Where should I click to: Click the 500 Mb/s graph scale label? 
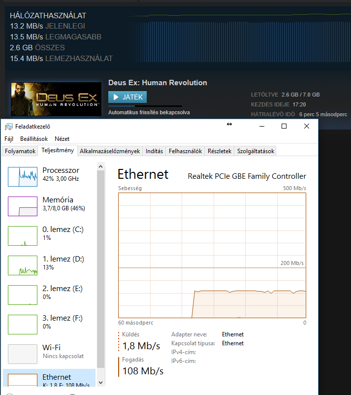294,188
